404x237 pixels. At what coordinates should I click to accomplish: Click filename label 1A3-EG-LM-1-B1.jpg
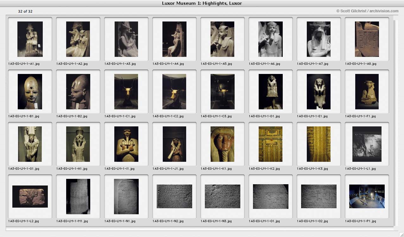point(24,116)
